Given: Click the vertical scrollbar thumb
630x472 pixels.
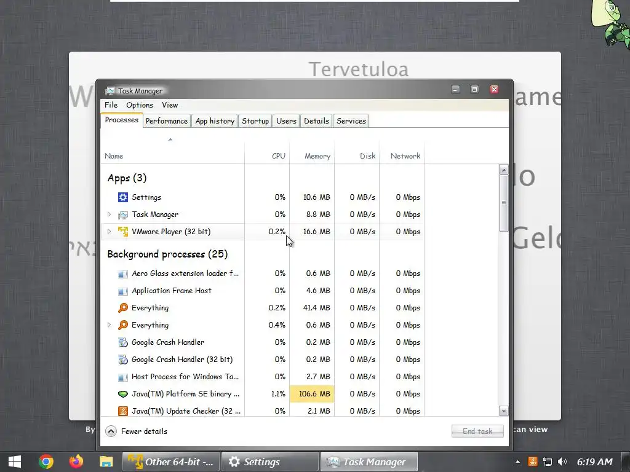Looking at the screenshot, I should coord(503,203).
